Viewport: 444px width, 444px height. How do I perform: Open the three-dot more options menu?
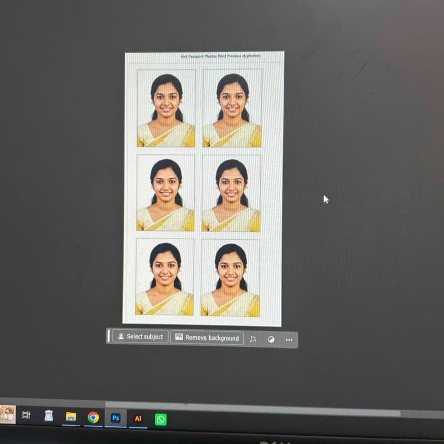289,340
